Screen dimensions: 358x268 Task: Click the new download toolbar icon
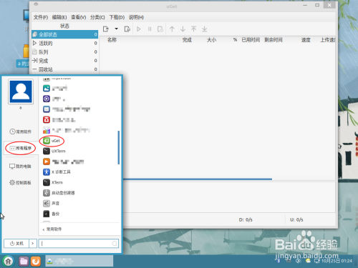pyautogui.click(x=106, y=29)
